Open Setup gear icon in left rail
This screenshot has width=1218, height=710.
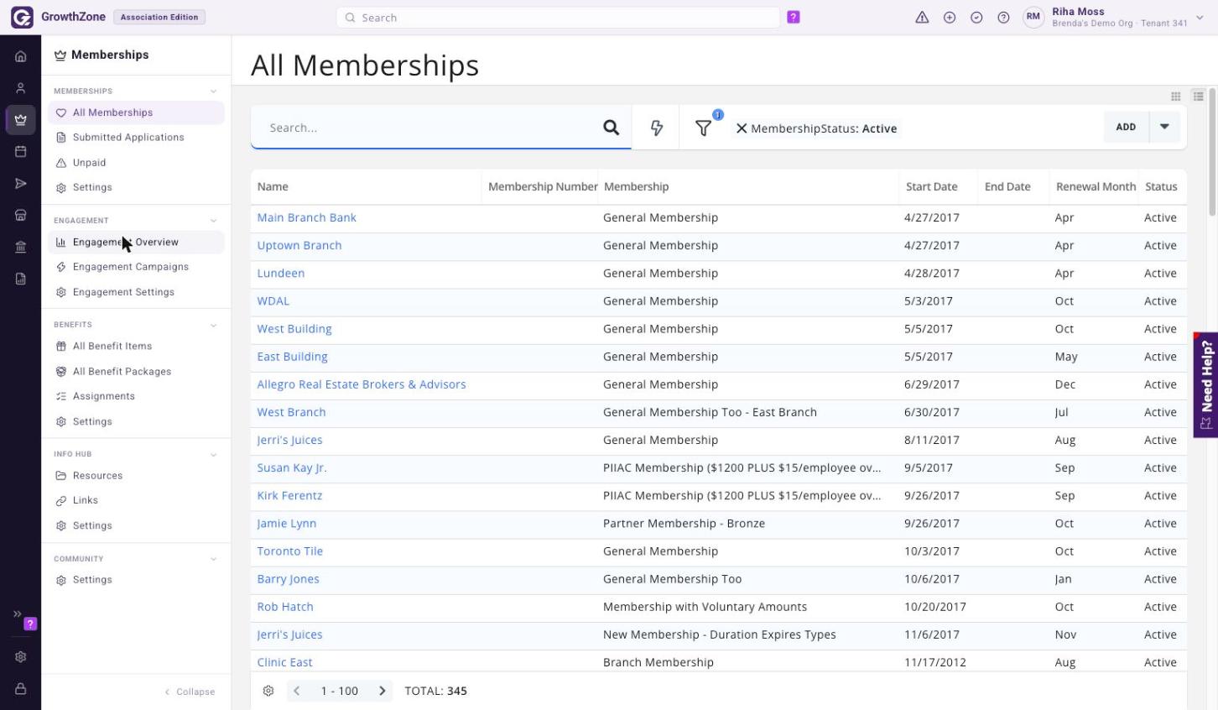[21, 657]
